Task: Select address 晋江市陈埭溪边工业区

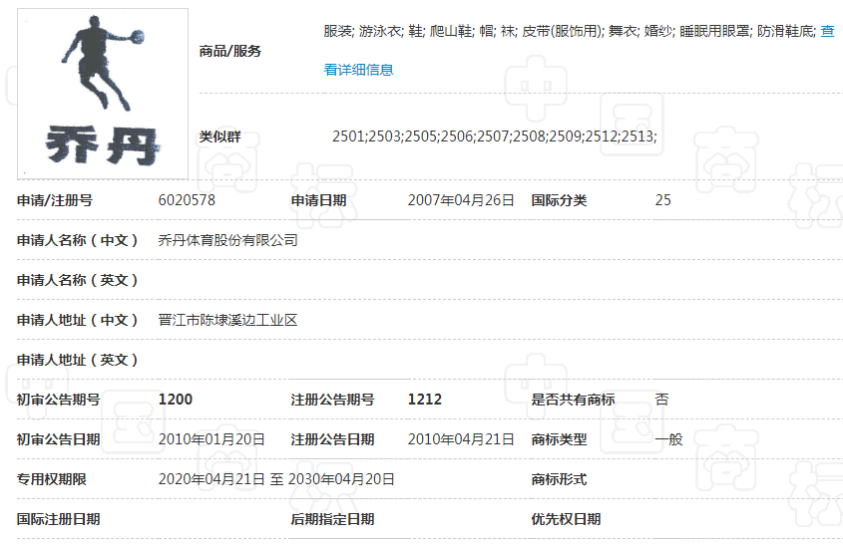Action: [227, 320]
